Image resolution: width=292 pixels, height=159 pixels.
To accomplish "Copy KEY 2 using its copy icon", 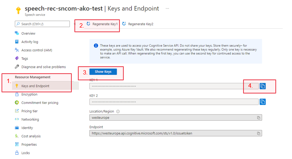I will click(263, 102).
